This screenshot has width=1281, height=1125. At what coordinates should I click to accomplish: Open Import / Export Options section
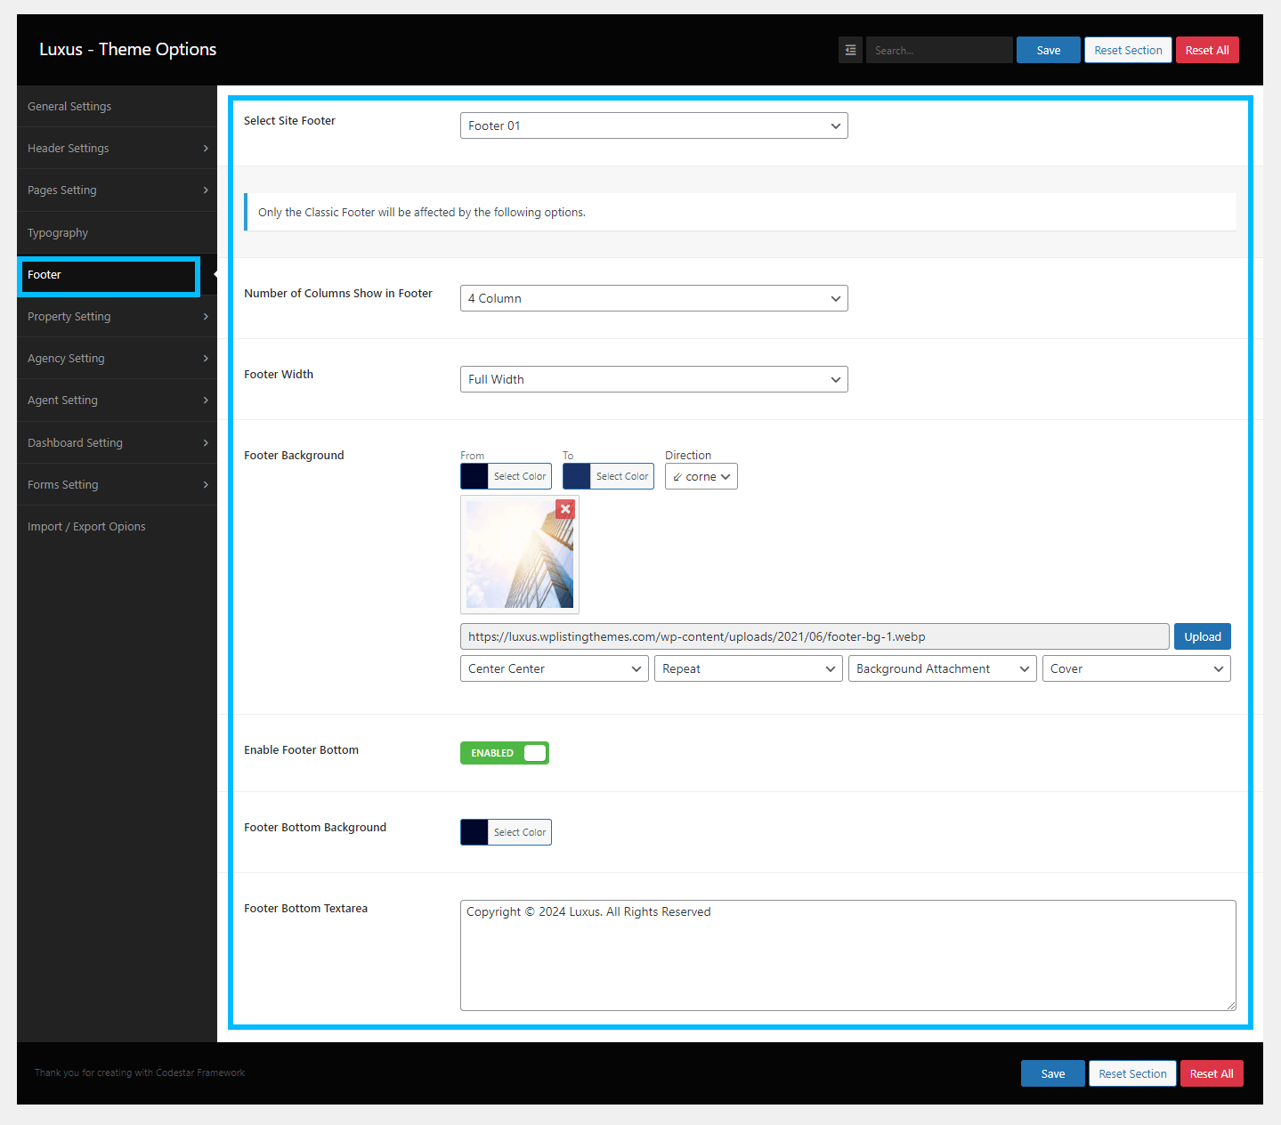pyautogui.click(x=86, y=527)
